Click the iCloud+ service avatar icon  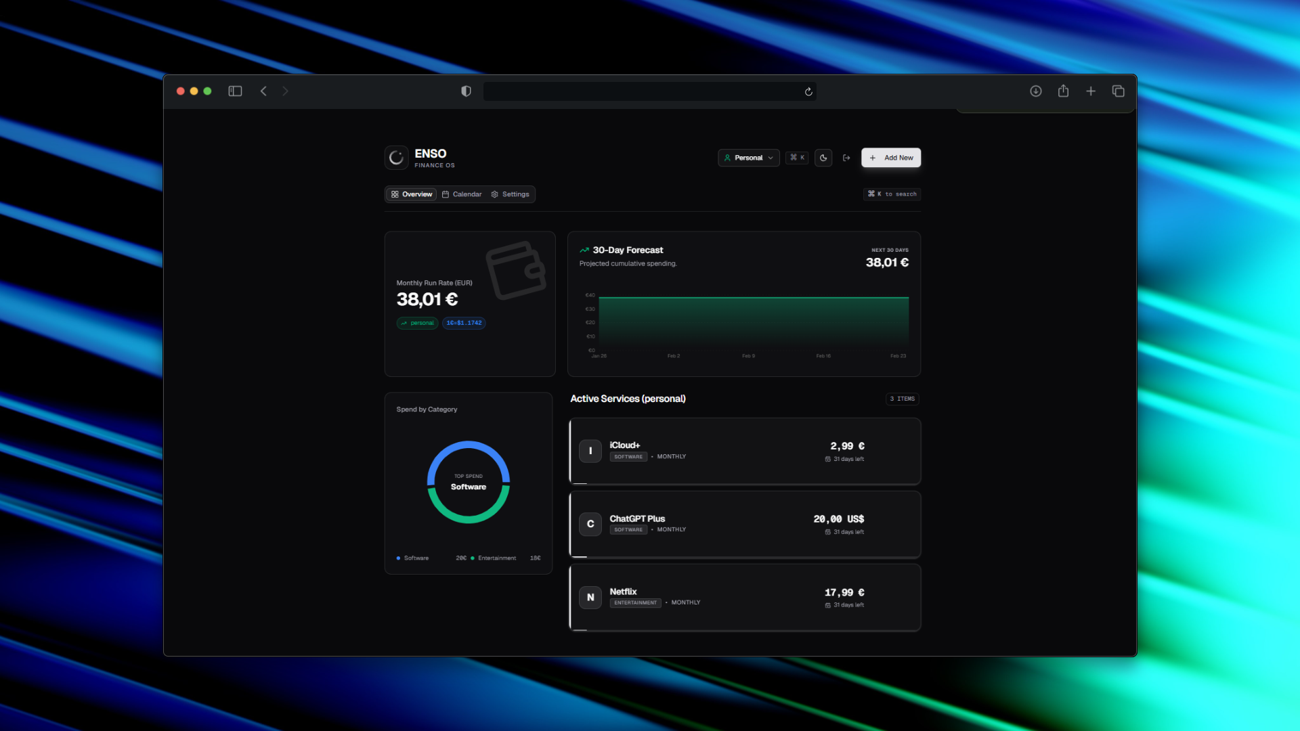pos(590,451)
